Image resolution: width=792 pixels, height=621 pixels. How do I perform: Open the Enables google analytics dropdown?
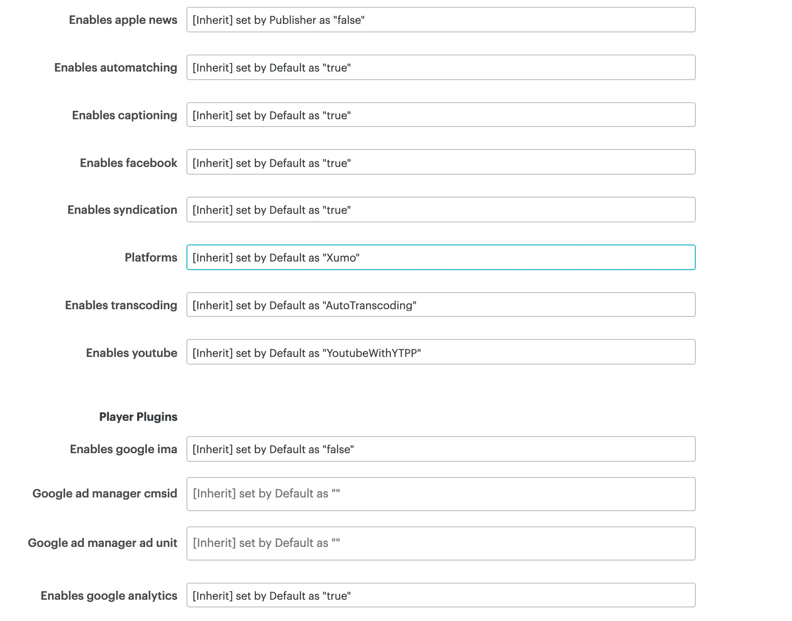click(441, 595)
